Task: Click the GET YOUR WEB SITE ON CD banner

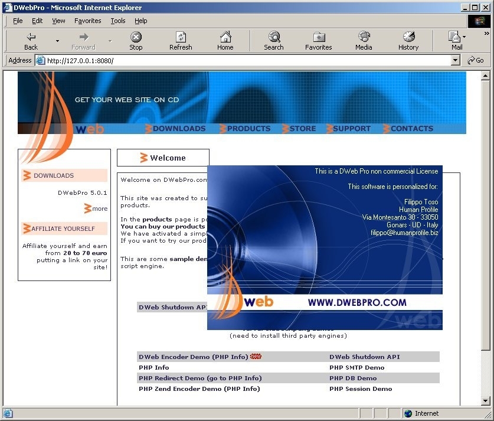Action: [127, 100]
